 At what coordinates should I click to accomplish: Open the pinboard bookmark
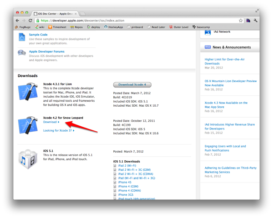135,27
